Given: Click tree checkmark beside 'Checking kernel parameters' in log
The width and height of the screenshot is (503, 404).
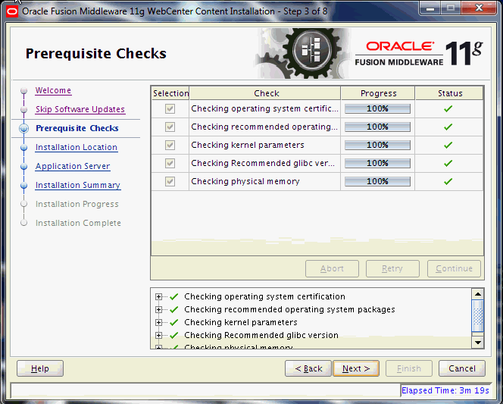Looking at the screenshot, I should point(174,322).
